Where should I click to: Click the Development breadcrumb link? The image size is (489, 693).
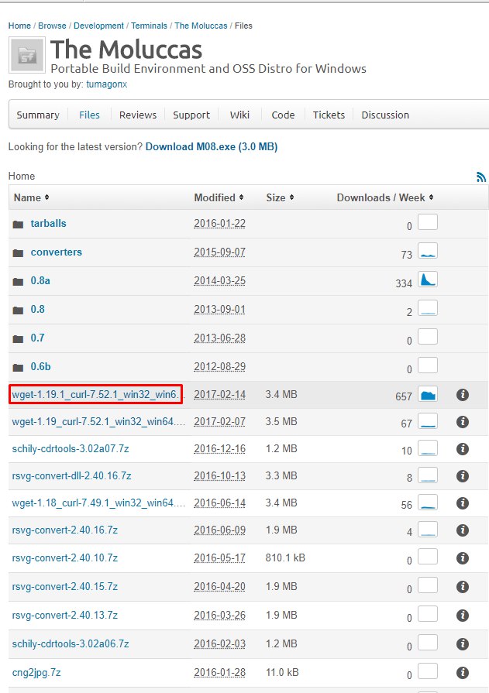tap(98, 26)
